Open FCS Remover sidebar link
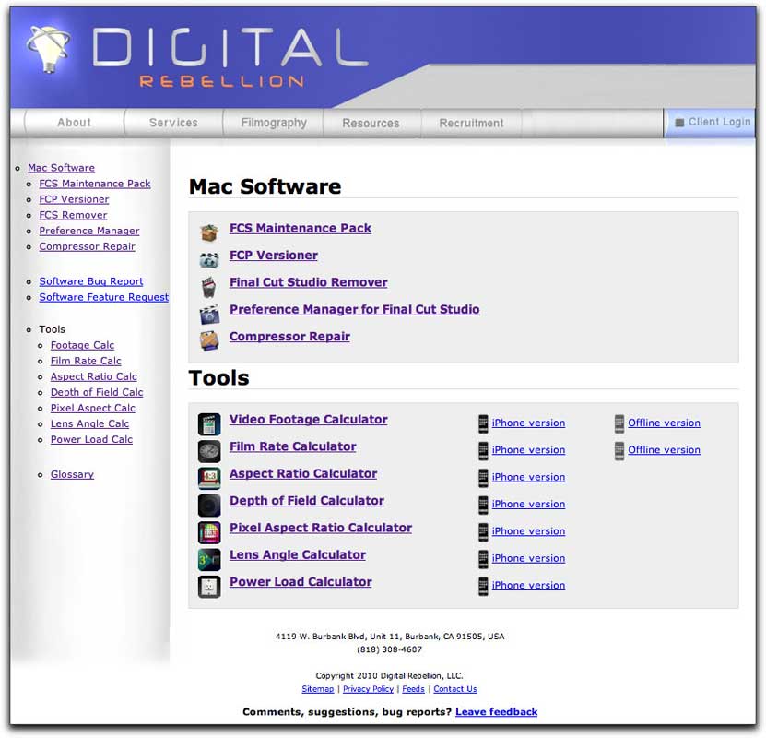This screenshot has height=738, width=766. pyautogui.click(x=73, y=215)
